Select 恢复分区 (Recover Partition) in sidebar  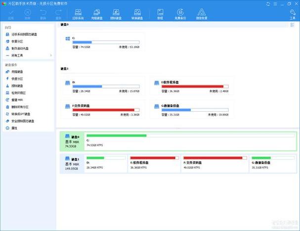[x=14, y=42]
